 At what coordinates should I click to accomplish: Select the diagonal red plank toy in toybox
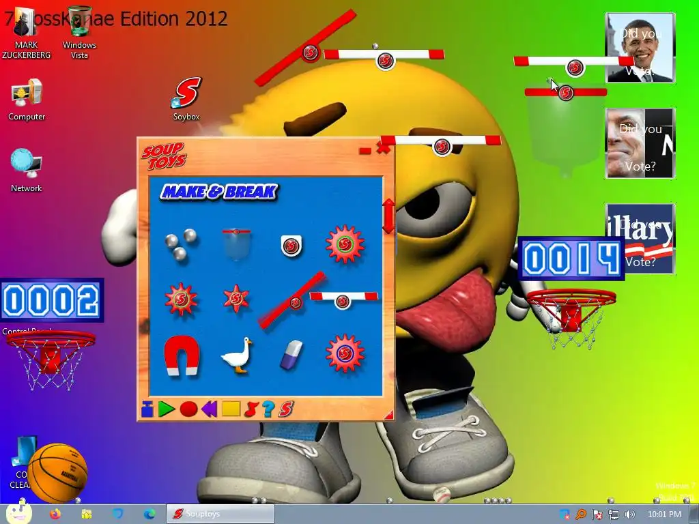click(x=292, y=300)
